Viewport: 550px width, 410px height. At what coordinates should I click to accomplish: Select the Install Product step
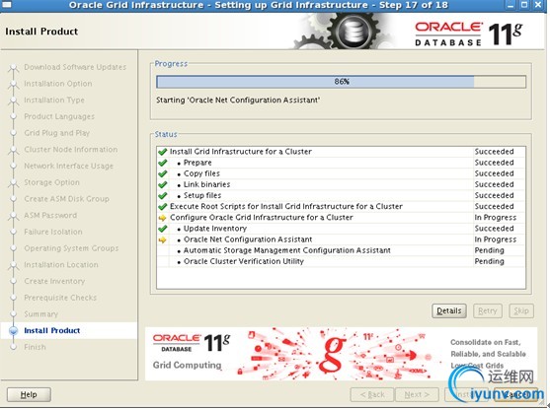[52, 330]
